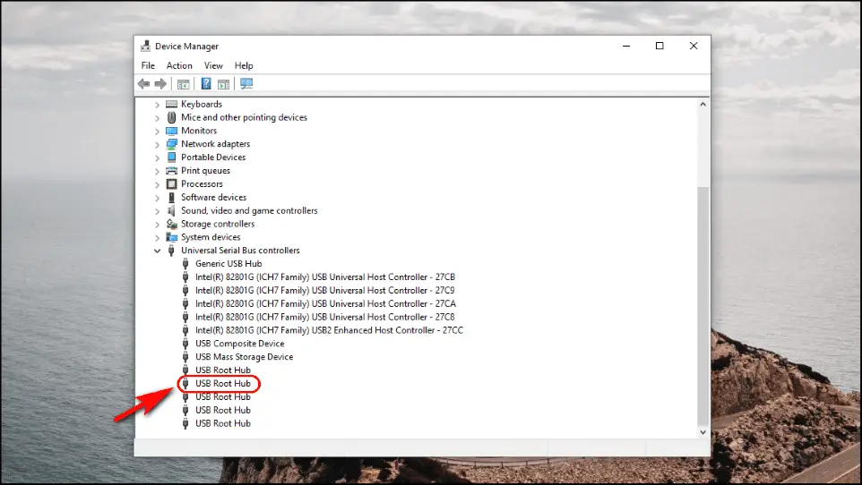This screenshot has width=862, height=485.
Task: Select the USB2 Enhanced Host Controller - 27CC row
Action: (x=329, y=330)
